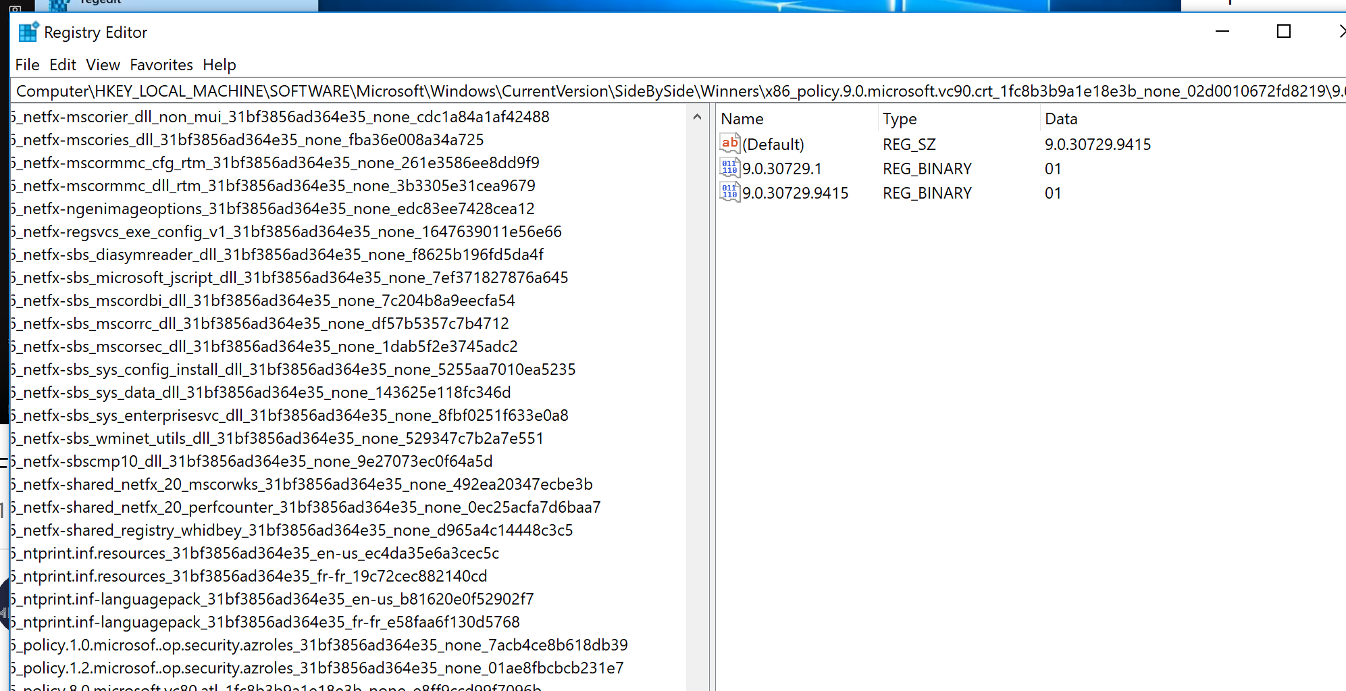The width and height of the screenshot is (1346, 691).
Task: Select ntprint.inf.resources fr-fr tree key
Action: pos(249,576)
